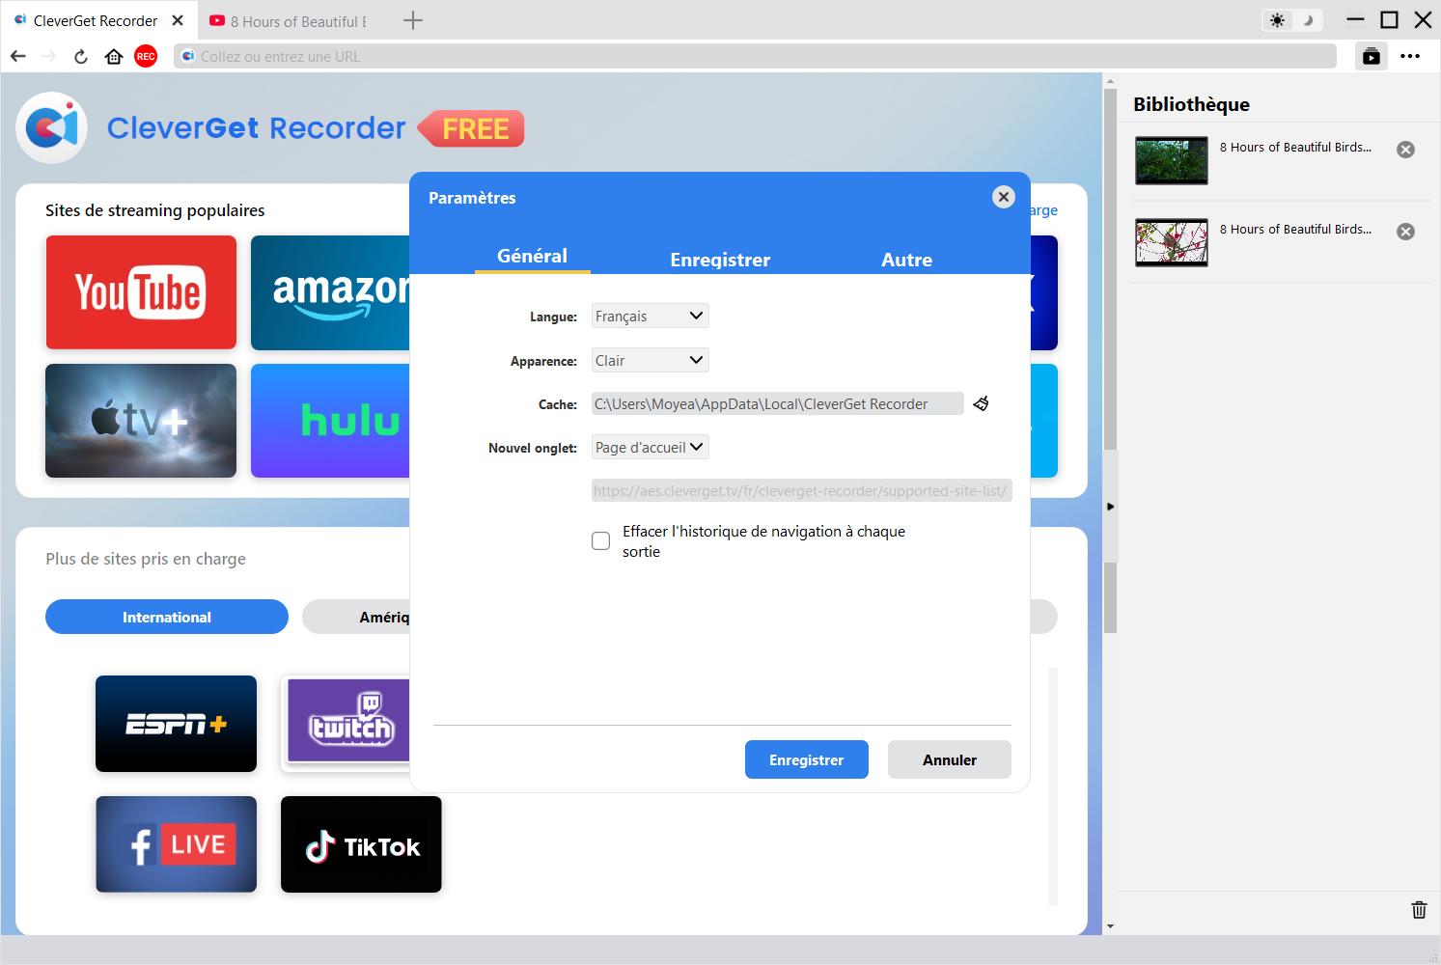Viewport: 1441px width, 965px height.
Task: Open second Birds video thumbnail in library
Action: [x=1171, y=242]
